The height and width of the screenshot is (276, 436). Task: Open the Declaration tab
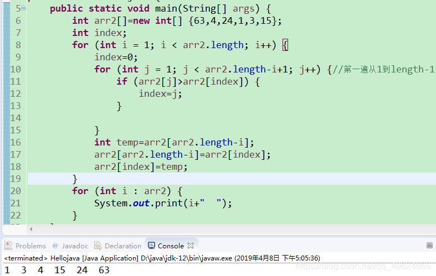point(123,246)
